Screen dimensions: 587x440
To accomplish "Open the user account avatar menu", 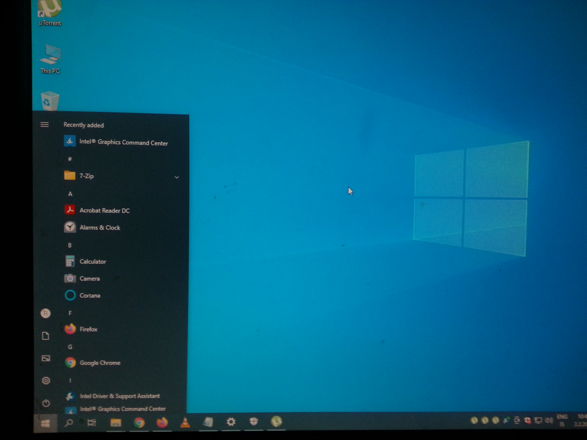I will [46, 313].
